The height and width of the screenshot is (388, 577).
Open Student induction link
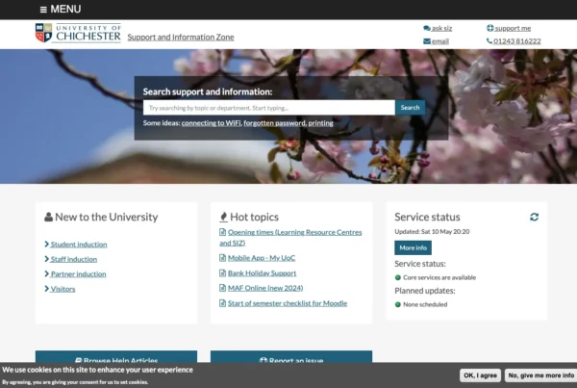tap(79, 245)
